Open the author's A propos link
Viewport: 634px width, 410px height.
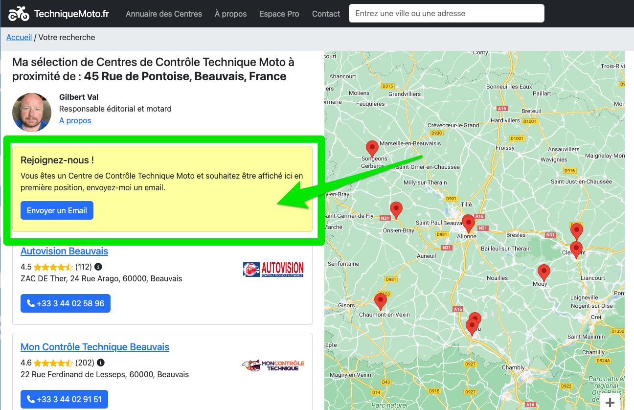[x=75, y=120]
